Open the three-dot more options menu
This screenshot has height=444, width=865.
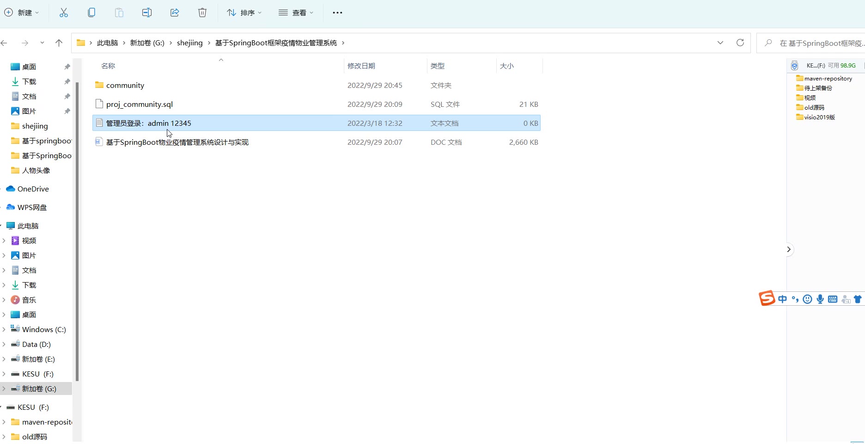337,12
